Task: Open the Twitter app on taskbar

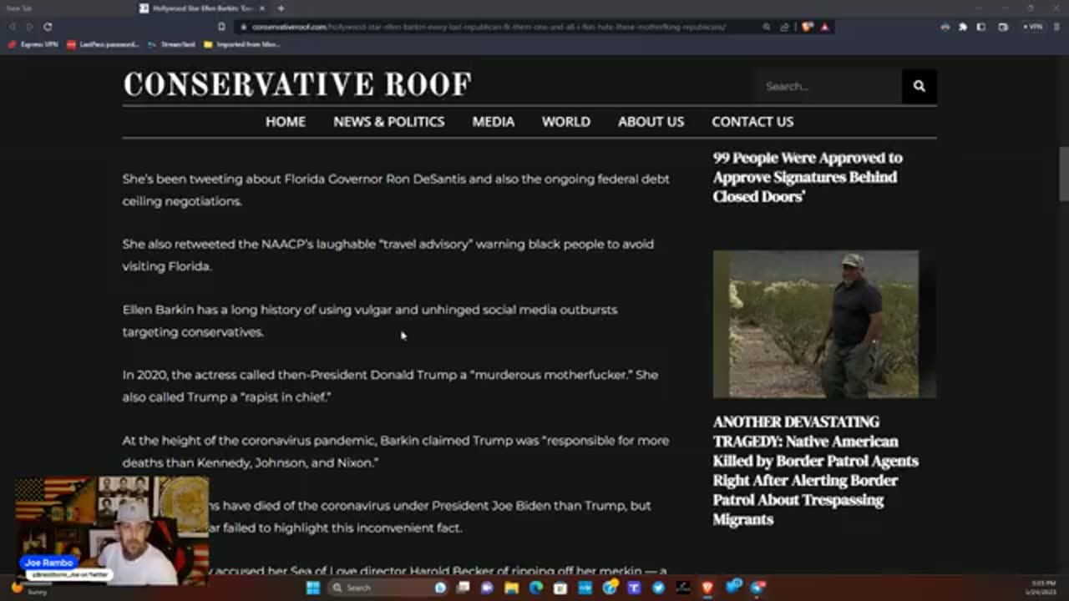Action: tap(658, 588)
